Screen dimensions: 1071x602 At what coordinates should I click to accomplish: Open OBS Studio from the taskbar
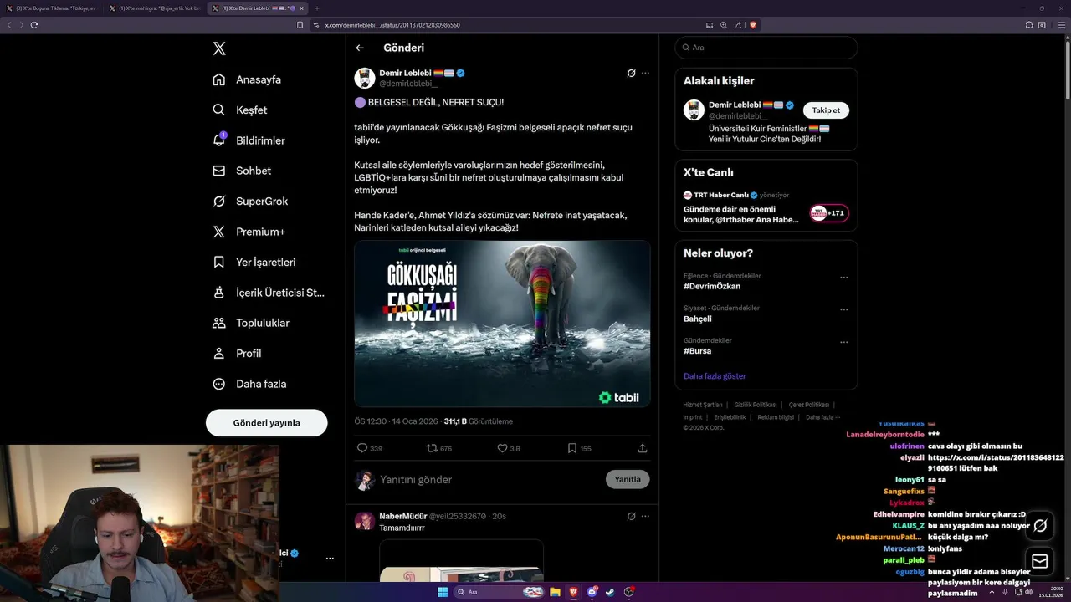(629, 592)
